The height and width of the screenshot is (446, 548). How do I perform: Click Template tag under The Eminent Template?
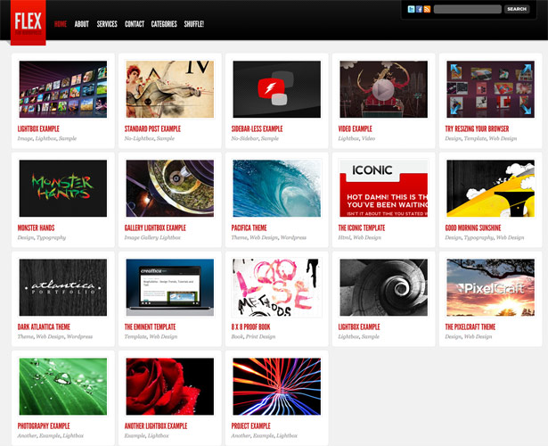[x=135, y=336]
